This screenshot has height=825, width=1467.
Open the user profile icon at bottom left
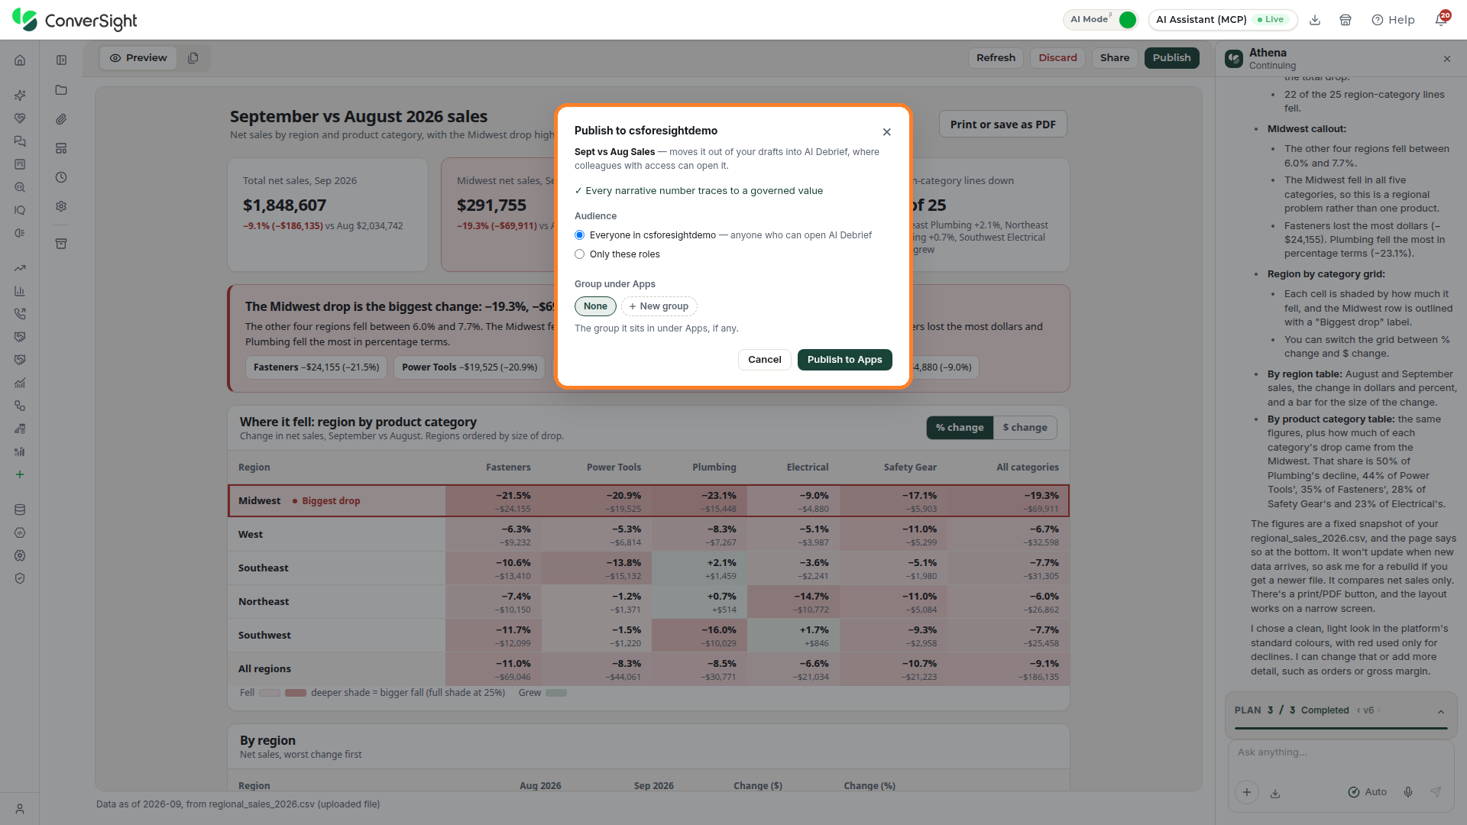(20, 809)
